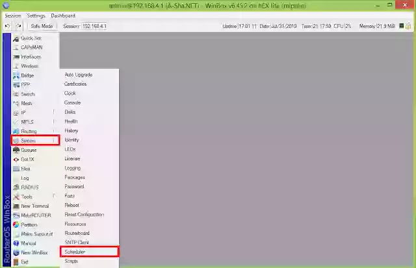The width and height of the screenshot is (416, 268).
Task: Select Disks in System submenu
Action: pyautogui.click(x=90, y=112)
